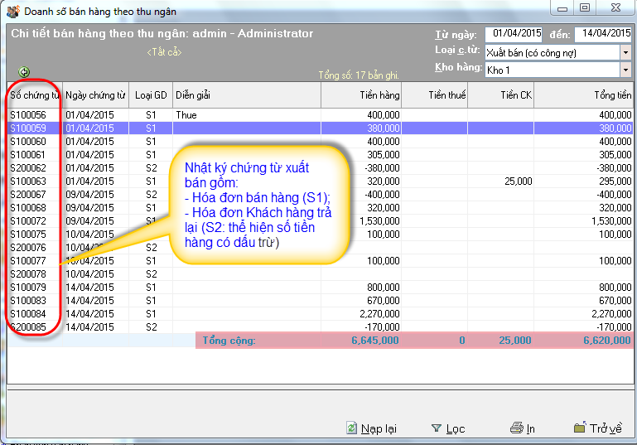Select row with voucher S100084
Screen dimensions: 637x445
pyautogui.click(x=34, y=314)
